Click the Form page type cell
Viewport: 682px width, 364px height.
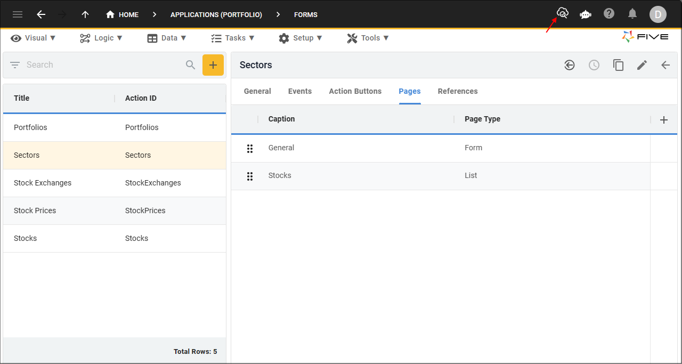[474, 148]
